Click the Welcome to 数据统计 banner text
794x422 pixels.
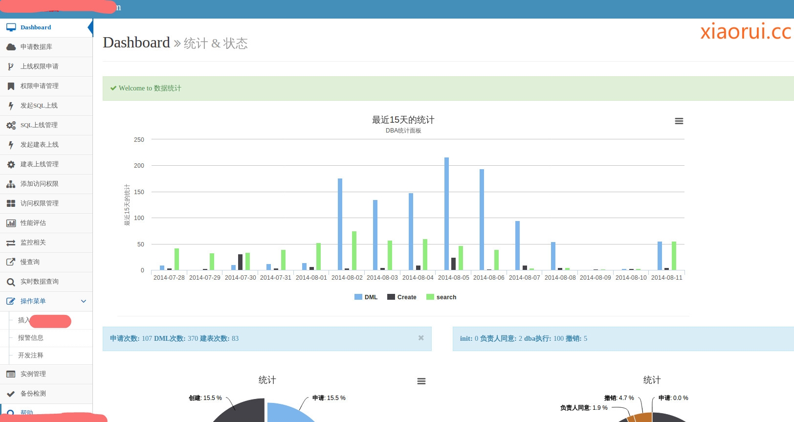click(x=150, y=88)
